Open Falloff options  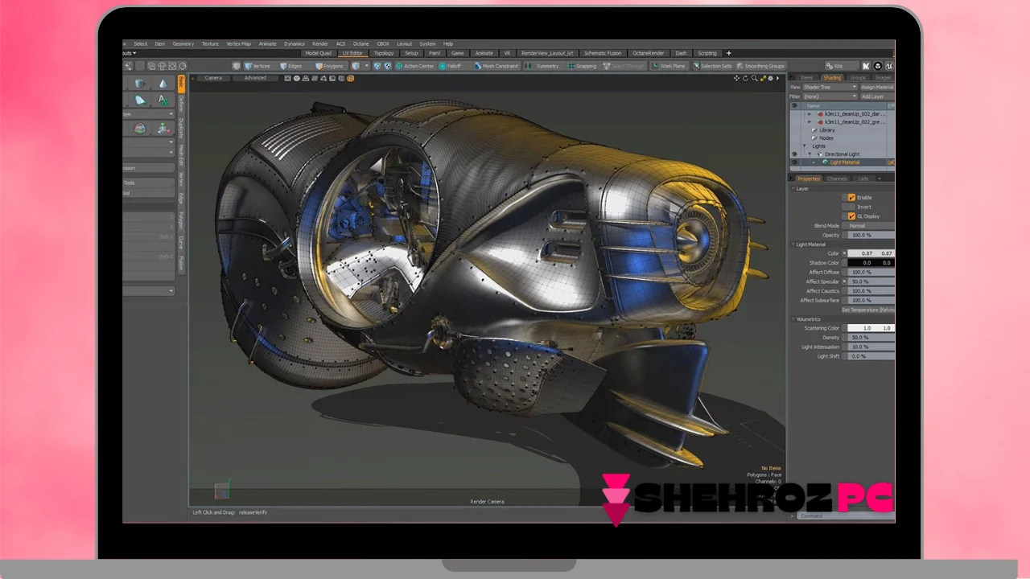pos(451,66)
